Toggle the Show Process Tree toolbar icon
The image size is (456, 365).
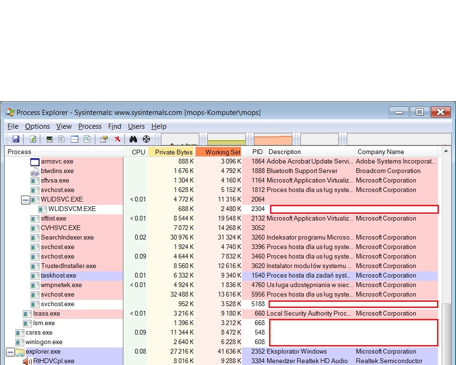[62, 139]
